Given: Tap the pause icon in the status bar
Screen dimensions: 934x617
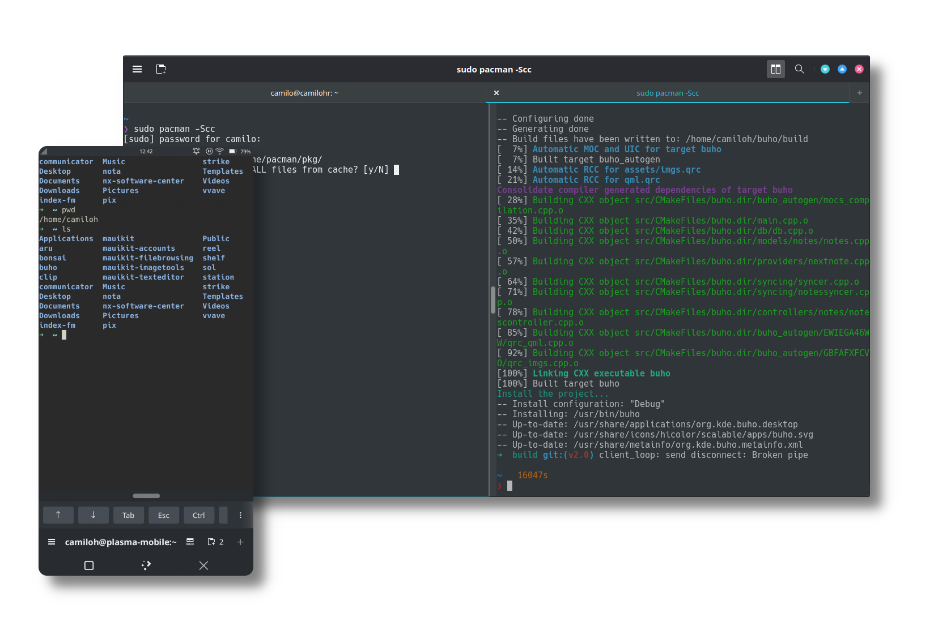Looking at the screenshot, I should (x=209, y=151).
